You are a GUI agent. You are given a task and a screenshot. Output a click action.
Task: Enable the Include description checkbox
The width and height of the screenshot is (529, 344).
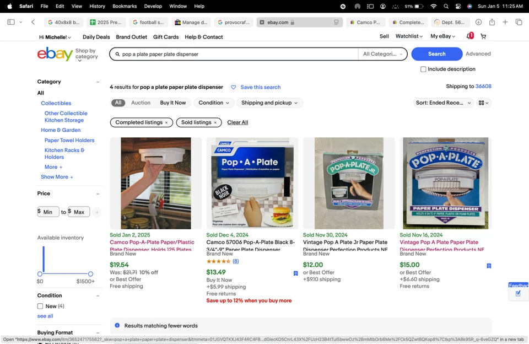[423, 69]
